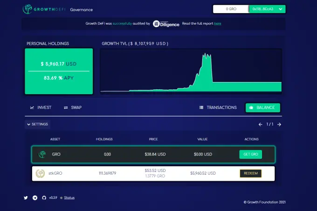Click the GET GRO button
The width and height of the screenshot is (317, 211).
pyautogui.click(x=251, y=154)
